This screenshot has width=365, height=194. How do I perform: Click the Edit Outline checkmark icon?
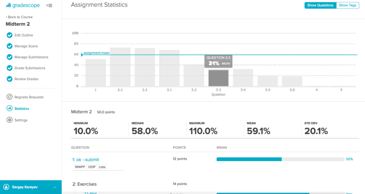10,35
